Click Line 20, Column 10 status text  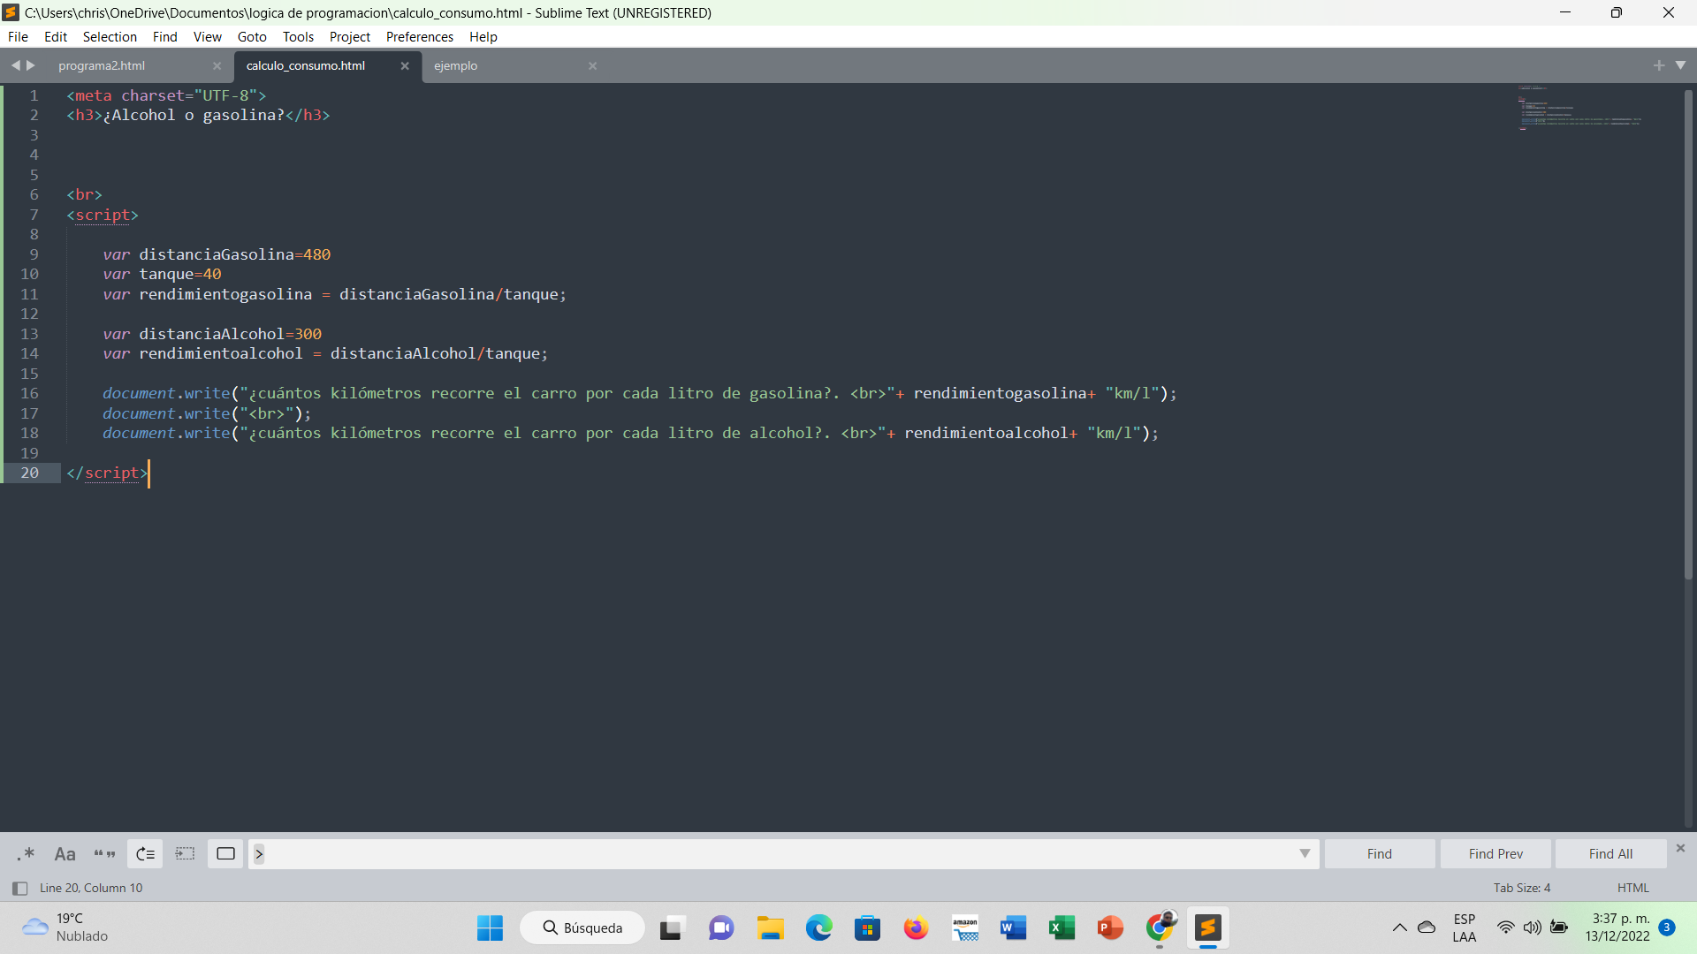(91, 889)
